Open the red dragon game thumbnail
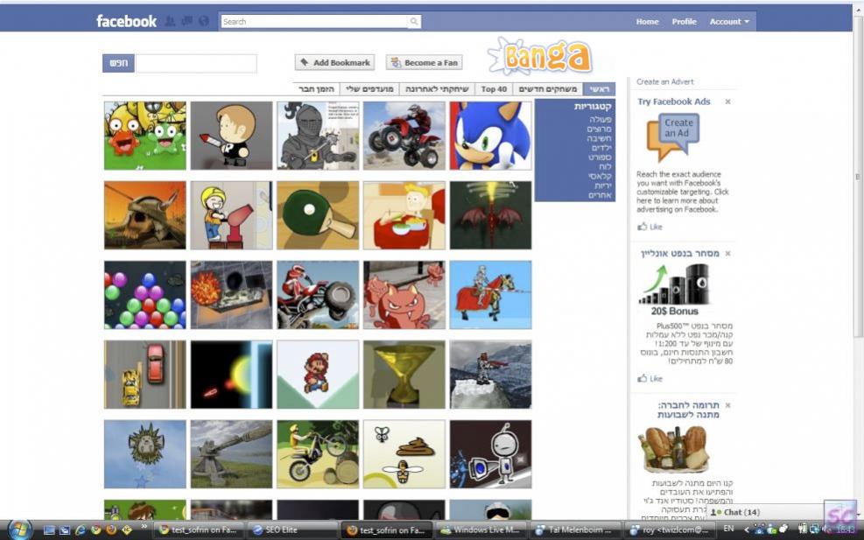864x540 pixels. tap(490, 215)
